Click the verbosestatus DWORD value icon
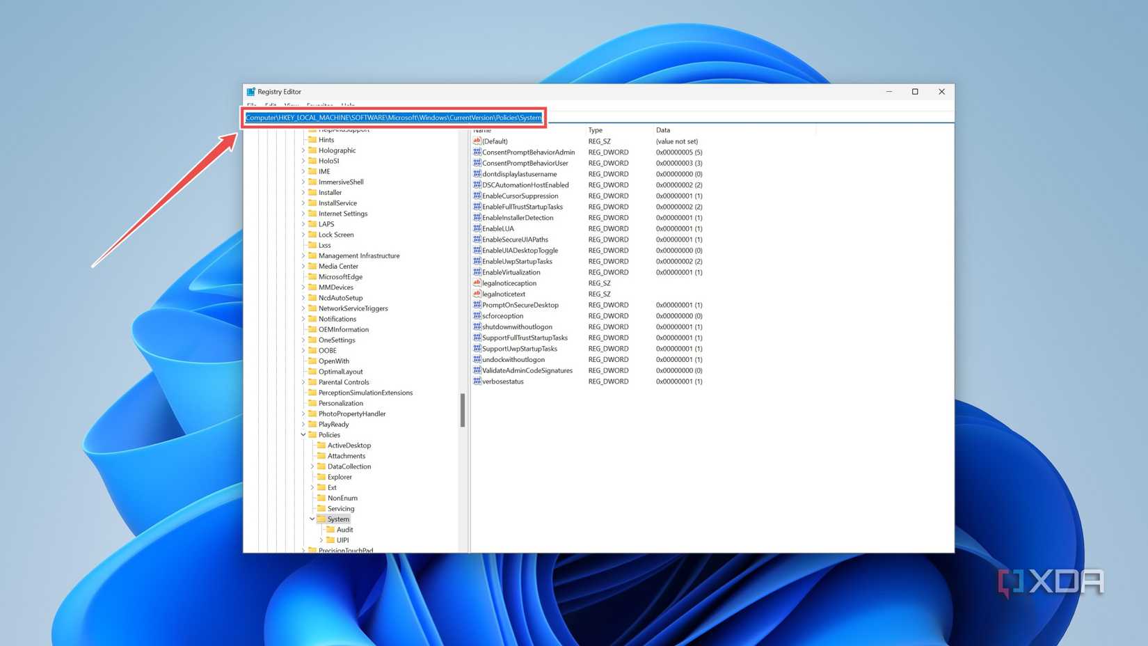The image size is (1148, 646). tap(477, 381)
